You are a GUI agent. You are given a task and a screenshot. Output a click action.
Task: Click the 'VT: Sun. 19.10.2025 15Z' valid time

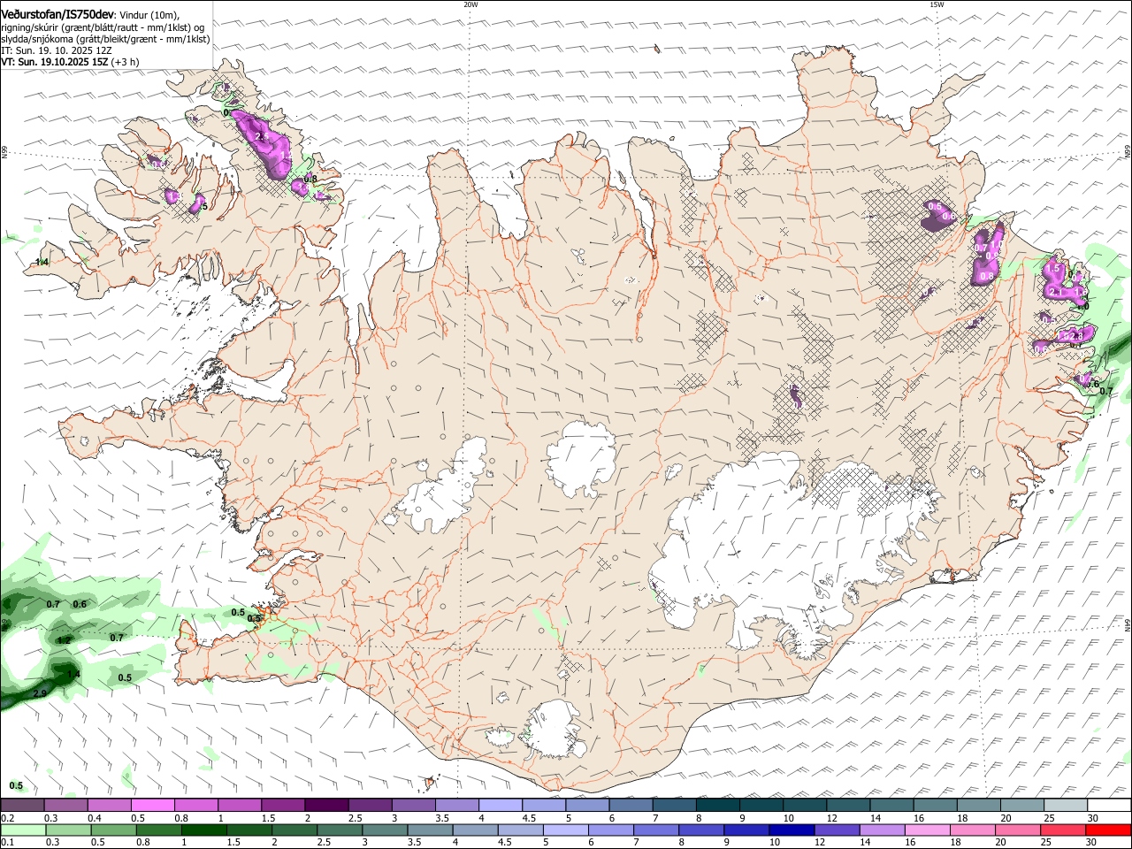[x=55, y=62]
